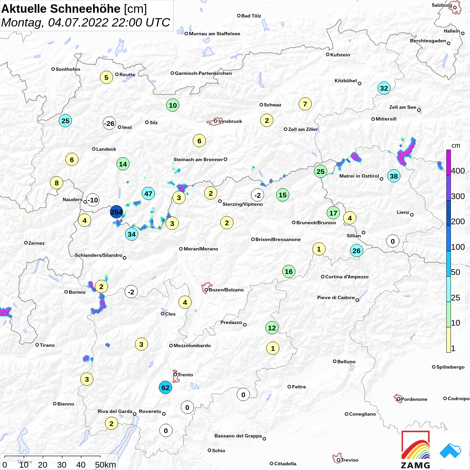Click the light green 10 cm legend color
The height and width of the screenshot is (470, 470).
tap(449, 315)
